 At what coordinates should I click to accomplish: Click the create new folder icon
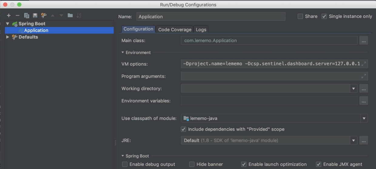[70, 15]
